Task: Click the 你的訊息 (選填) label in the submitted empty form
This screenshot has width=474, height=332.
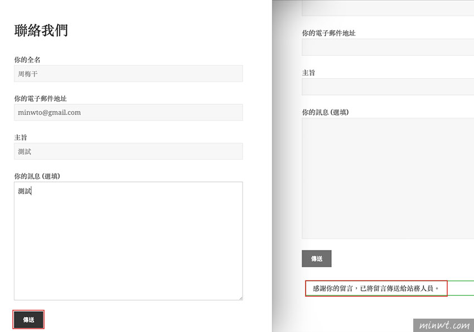Action: pos(325,112)
